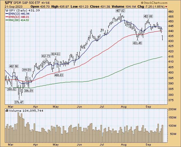The image size is (181, 147).
Task: Click the 386.59 price annotation
Action: [29, 91]
